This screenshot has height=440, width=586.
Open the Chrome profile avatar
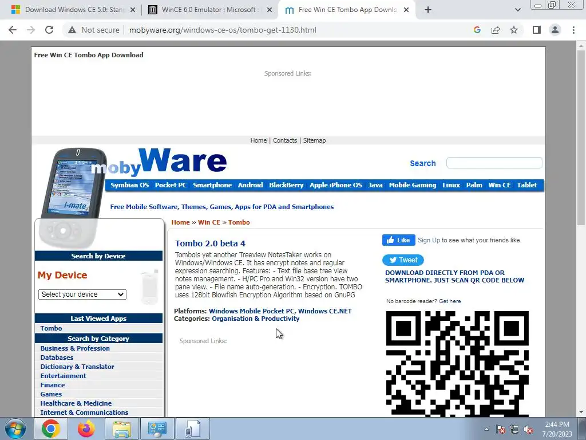(x=555, y=30)
